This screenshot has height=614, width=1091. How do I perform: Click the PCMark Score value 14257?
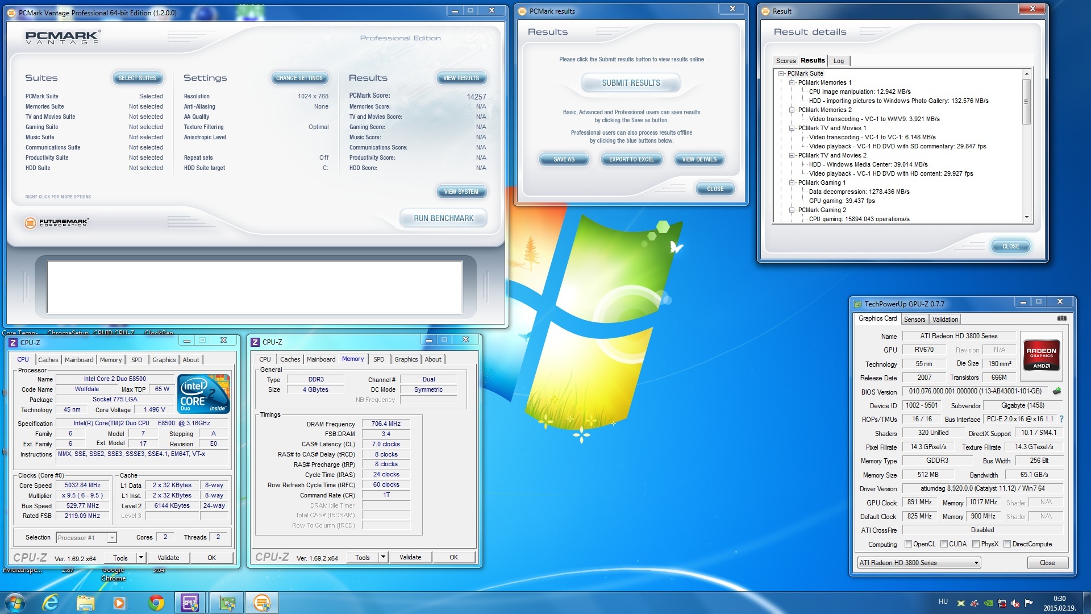click(476, 97)
